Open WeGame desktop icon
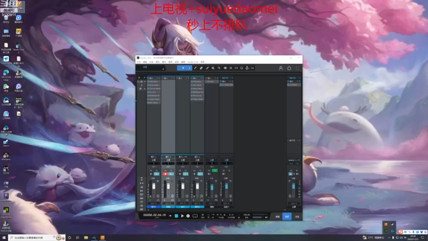The width and height of the screenshot is (428, 241). [x=6, y=156]
